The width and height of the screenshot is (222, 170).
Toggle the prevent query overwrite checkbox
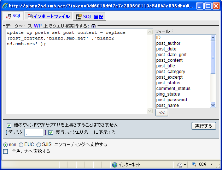(9, 125)
